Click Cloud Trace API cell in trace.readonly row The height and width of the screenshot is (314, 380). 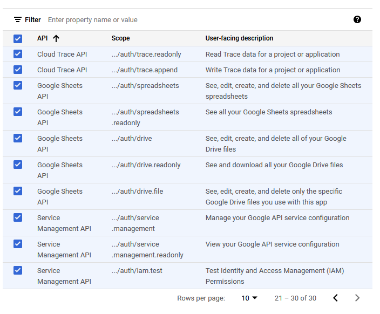[62, 54]
